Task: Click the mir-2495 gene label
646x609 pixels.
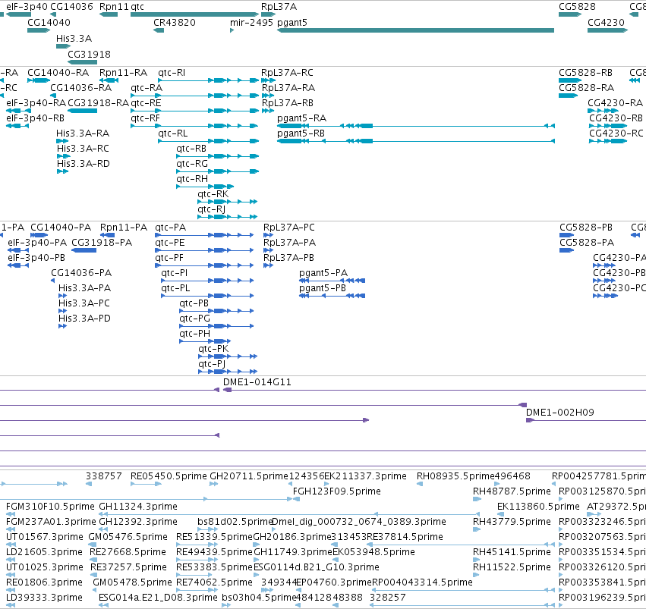Action: coord(251,22)
